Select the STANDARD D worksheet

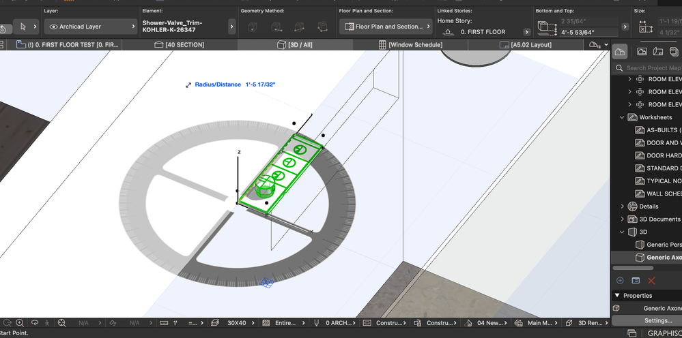tap(657, 168)
